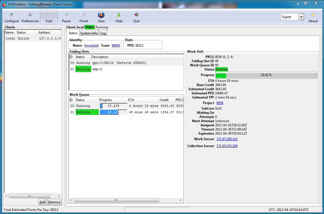The height and width of the screenshot is (214, 324).
Task: Click the UTC time in status bar
Action: coord(288,210)
